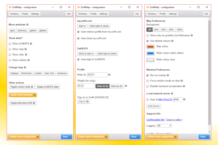Screen dimensions: 218x145
Task: Open Rider colour (me) swatch
Action: pos(150,60)
